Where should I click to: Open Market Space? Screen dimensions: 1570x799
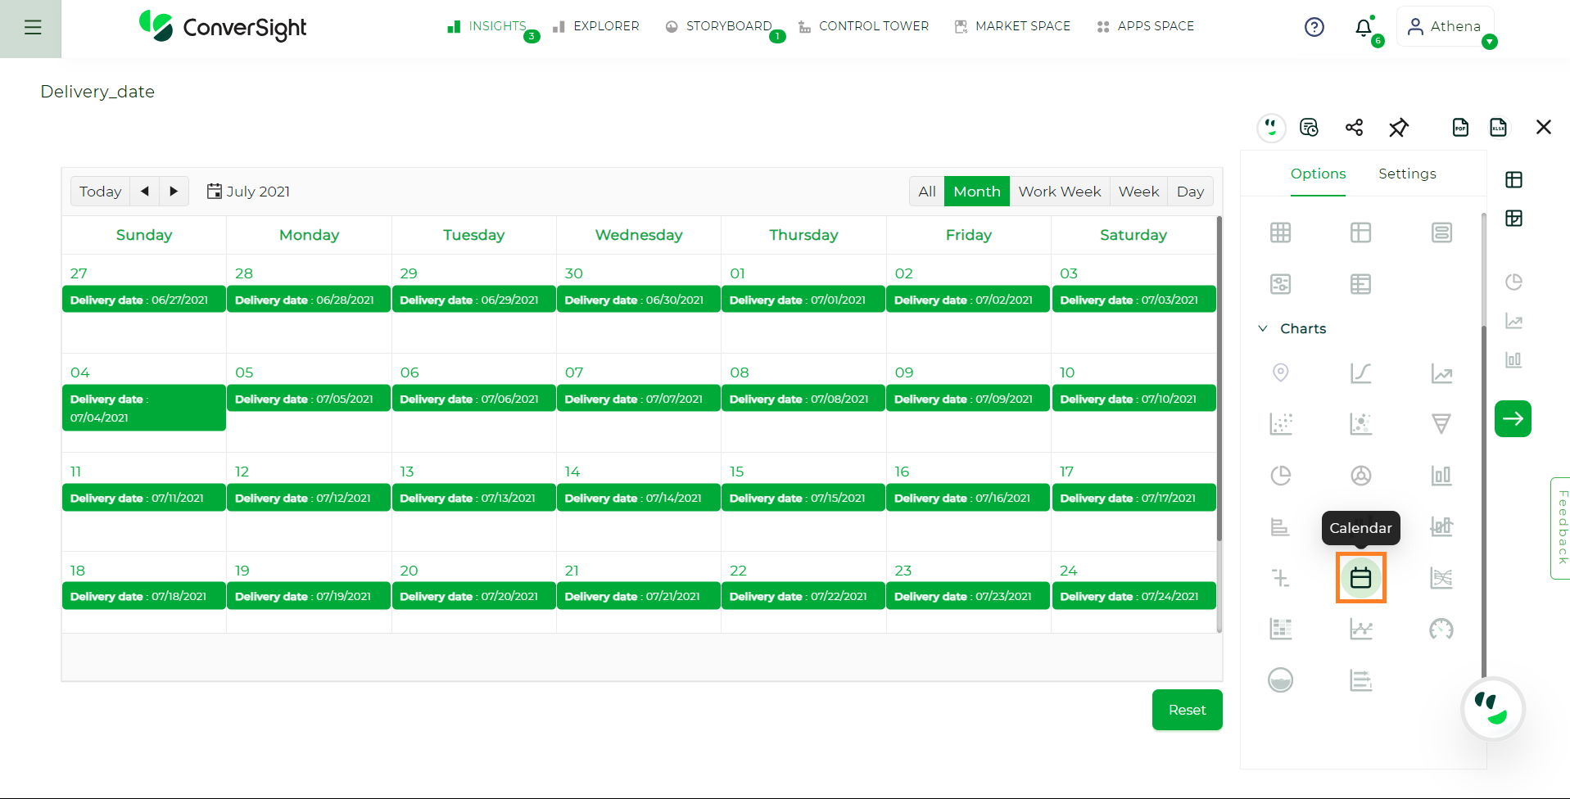point(1012,26)
